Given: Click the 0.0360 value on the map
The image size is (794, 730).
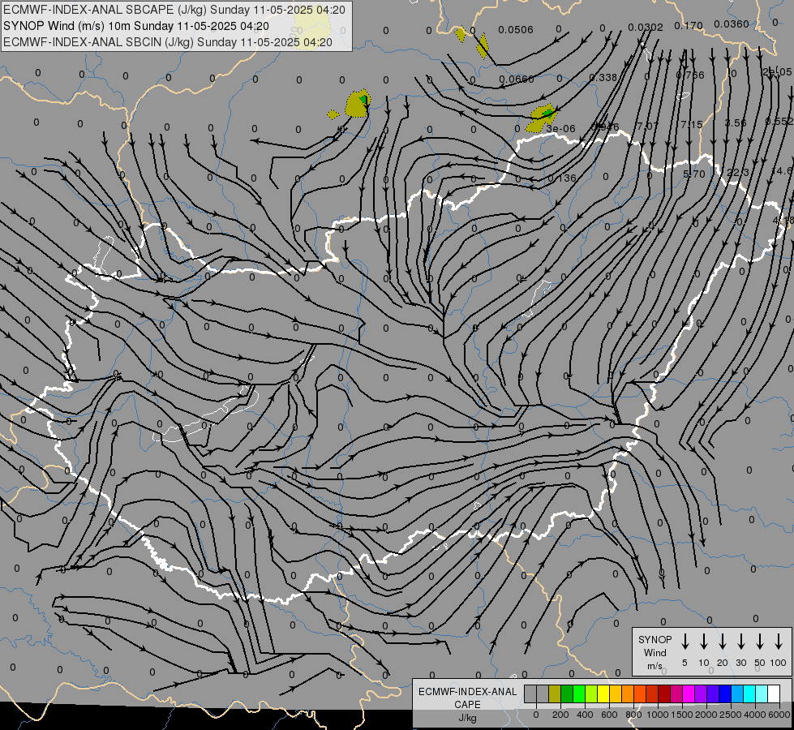Looking at the screenshot, I should click(732, 24).
